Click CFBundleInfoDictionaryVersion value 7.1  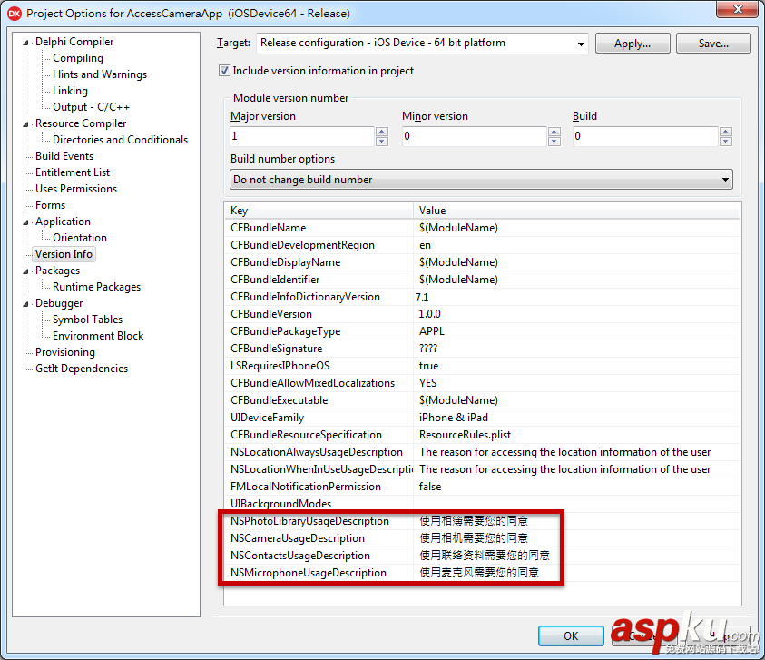(422, 297)
